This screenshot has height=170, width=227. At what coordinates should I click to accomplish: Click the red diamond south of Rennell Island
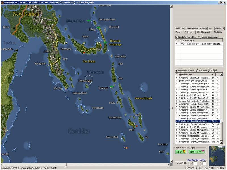pyautogui.click(x=127, y=148)
